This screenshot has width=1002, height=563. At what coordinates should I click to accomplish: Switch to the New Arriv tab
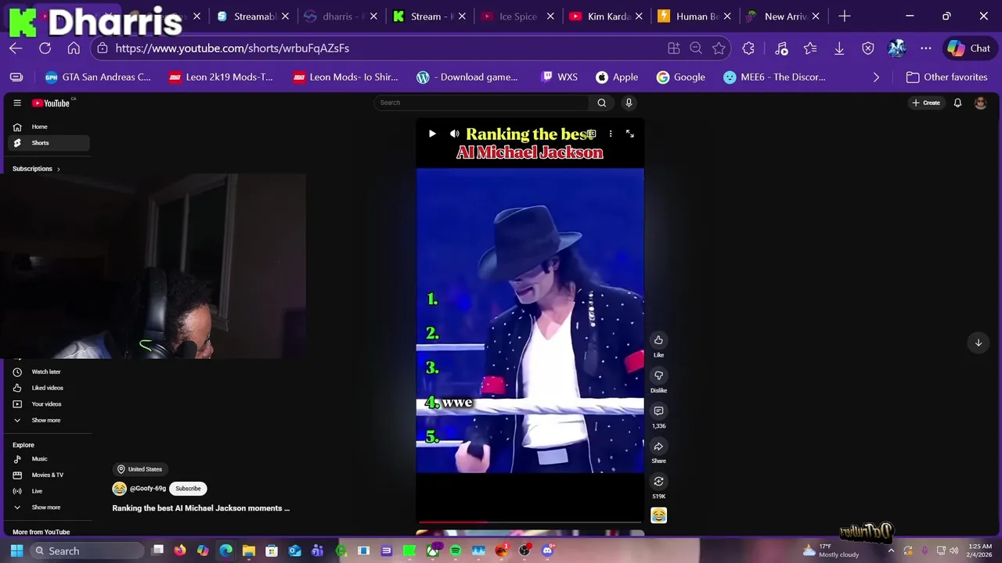[x=783, y=16]
